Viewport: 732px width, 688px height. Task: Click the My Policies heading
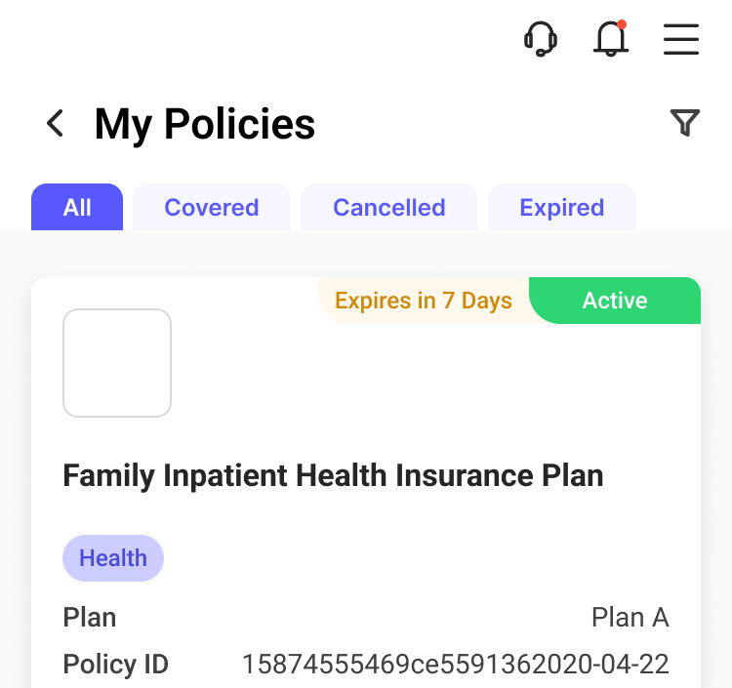point(205,124)
